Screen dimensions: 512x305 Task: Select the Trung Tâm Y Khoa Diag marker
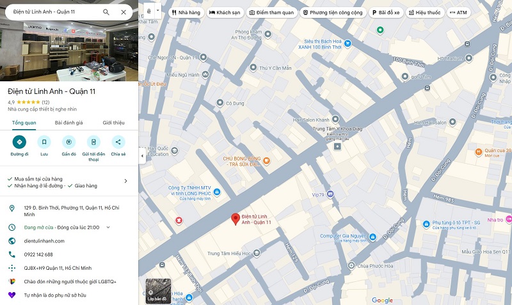[x=337, y=146]
